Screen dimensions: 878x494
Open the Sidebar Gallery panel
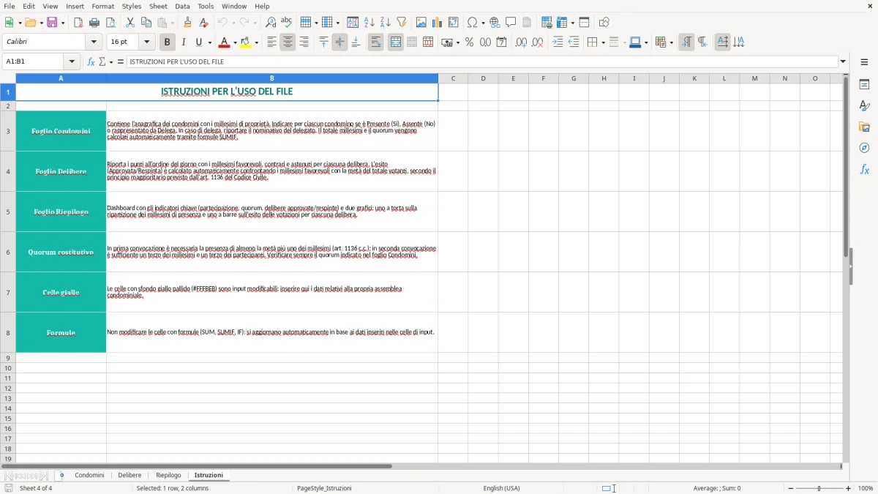pyautogui.click(x=864, y=127)
